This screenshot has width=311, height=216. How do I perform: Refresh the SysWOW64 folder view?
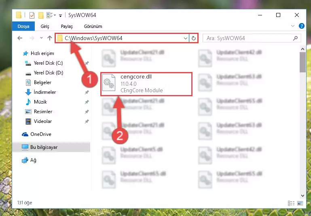click(x=194, y=38)
